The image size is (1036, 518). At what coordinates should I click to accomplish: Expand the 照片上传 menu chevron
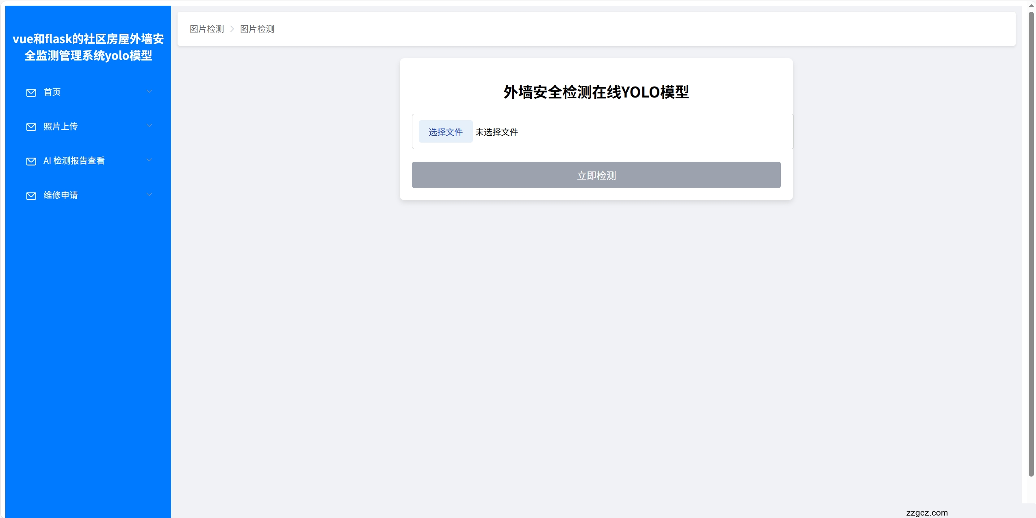[149, 126]
